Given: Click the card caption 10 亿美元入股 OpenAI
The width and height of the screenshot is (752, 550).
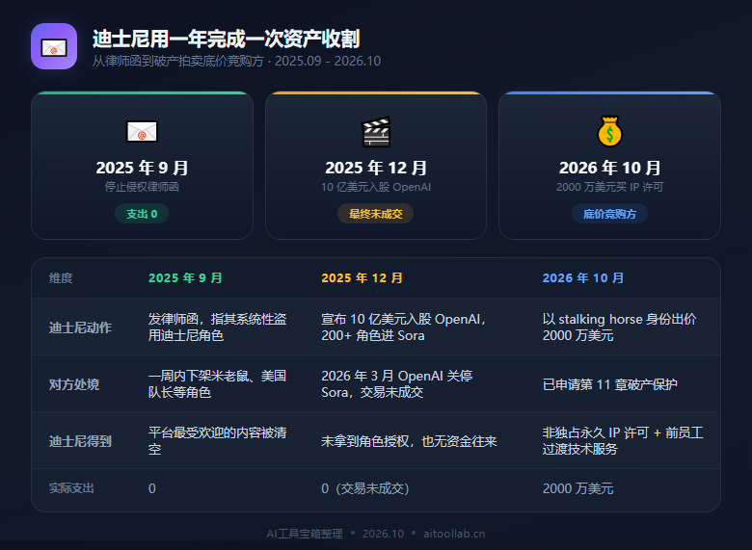Looking at the screenshot, I should pos(376,187).
